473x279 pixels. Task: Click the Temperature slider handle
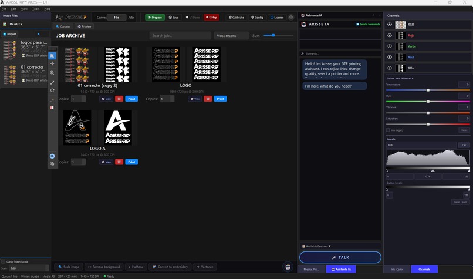coord(428,90)
